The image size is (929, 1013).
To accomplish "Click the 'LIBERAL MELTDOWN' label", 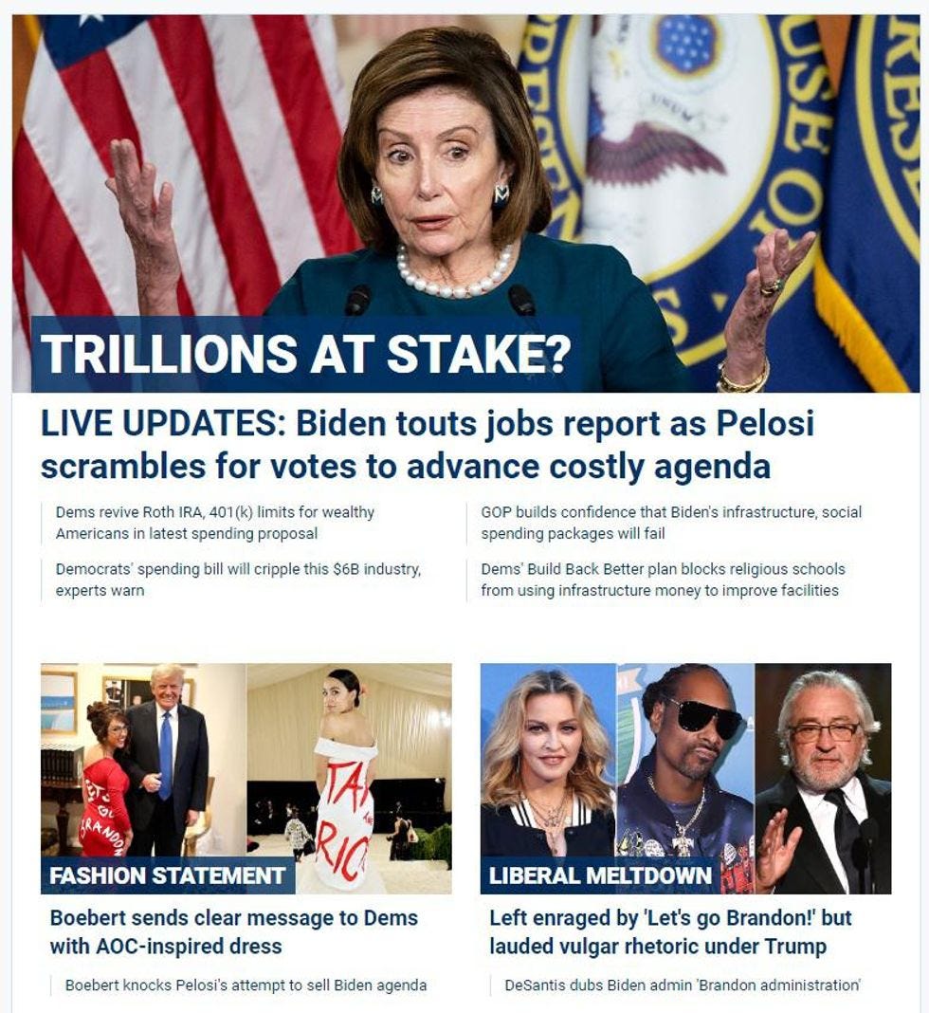I will point(600,876).
